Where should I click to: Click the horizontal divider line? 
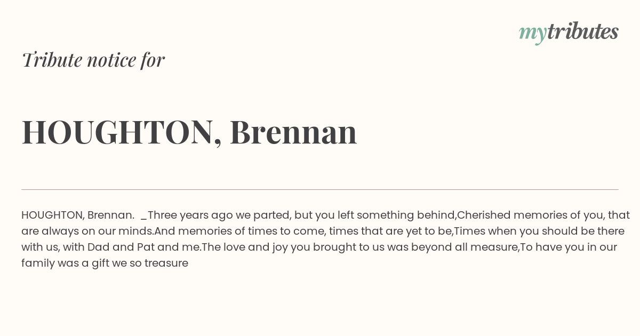coord(320,189)
